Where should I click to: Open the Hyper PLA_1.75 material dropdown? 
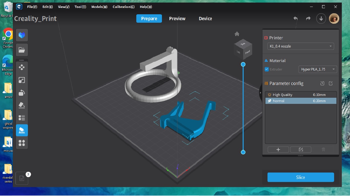317,69
